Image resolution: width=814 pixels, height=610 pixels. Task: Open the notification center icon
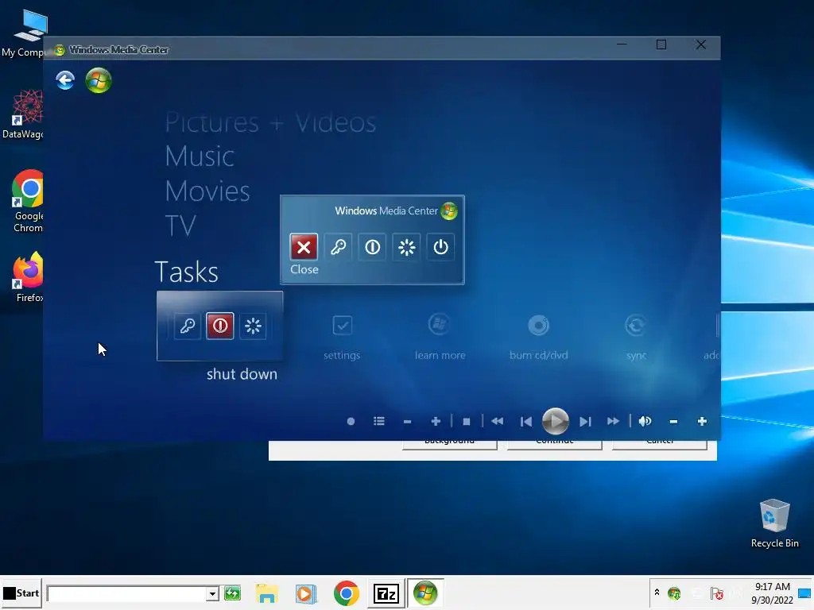tap(805, 594)
